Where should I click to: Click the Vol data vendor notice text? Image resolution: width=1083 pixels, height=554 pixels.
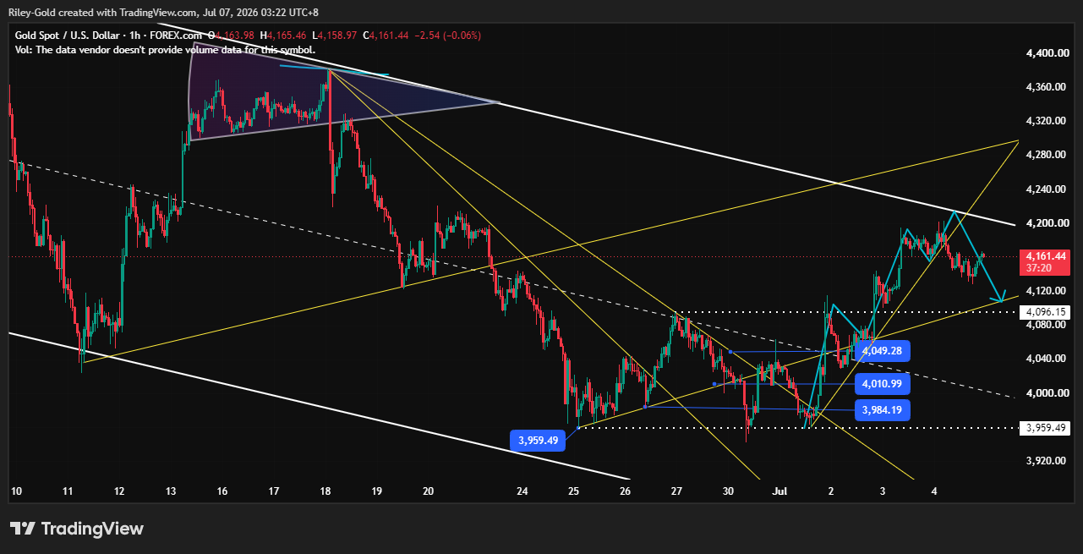tap(166, 49)
